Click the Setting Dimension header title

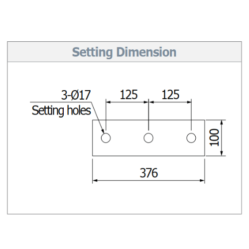(x=124, y=52)
